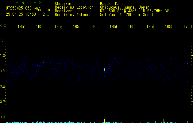Click the 1.1 frequency axis label
The height and width of the screenshot is (123, 193).
2,40
